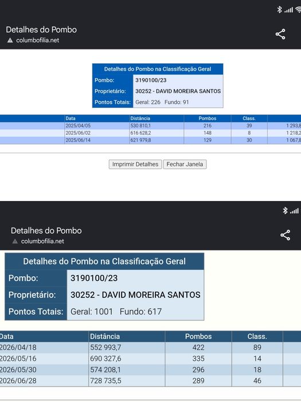Tap the Wi-Fi status icon
This screenshot has height=402, width=301.
pos(298,10)
